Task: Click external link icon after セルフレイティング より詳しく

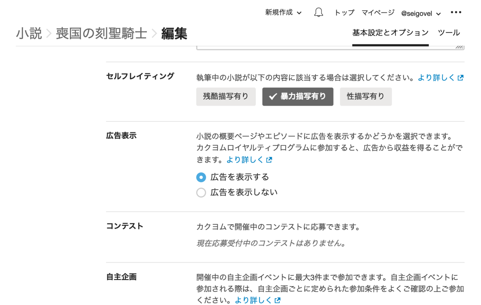Action: (x=460, y=78)
